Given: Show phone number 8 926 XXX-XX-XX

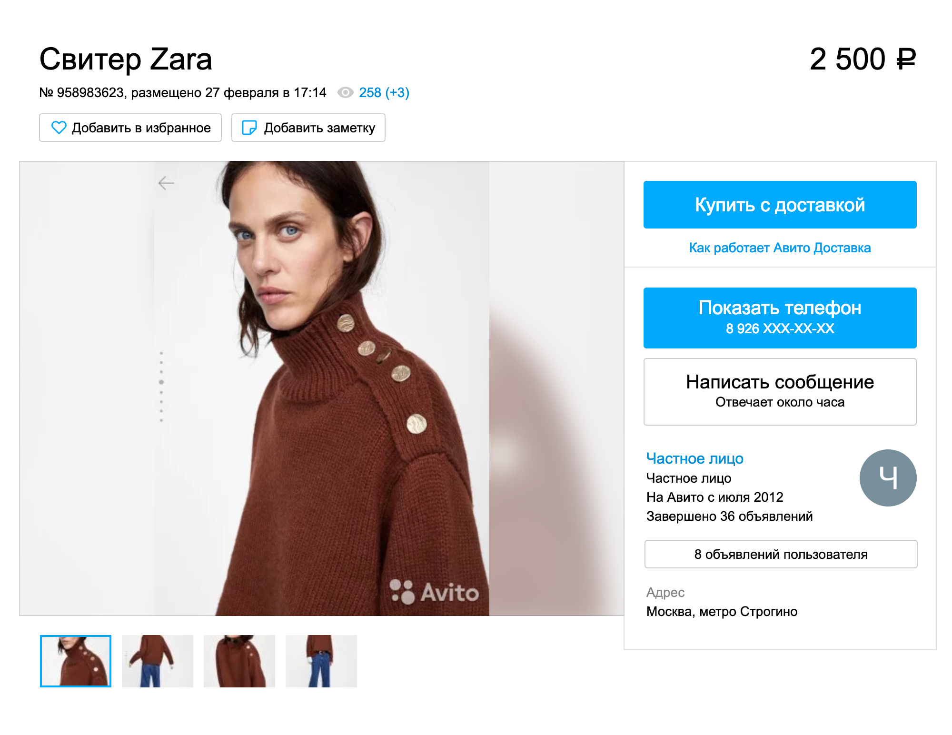Looking at the screenshot, I should pos(780,318).
